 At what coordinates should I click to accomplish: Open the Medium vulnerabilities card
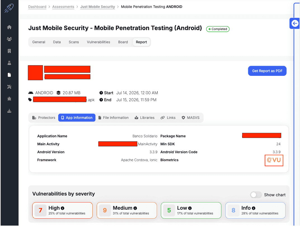[127, 211]
